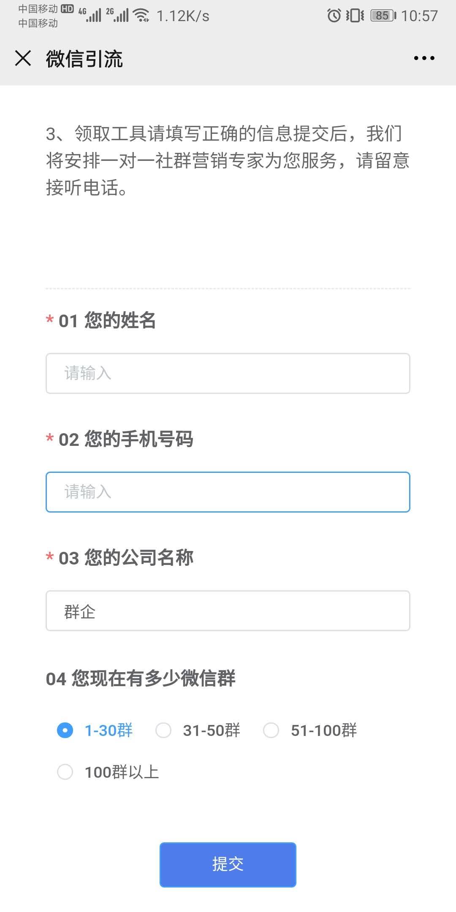Image resolution: width=456 pixels, height=912 pixels.
Task: Focus the 您的姓名 input field
Action: pos(228,373)
